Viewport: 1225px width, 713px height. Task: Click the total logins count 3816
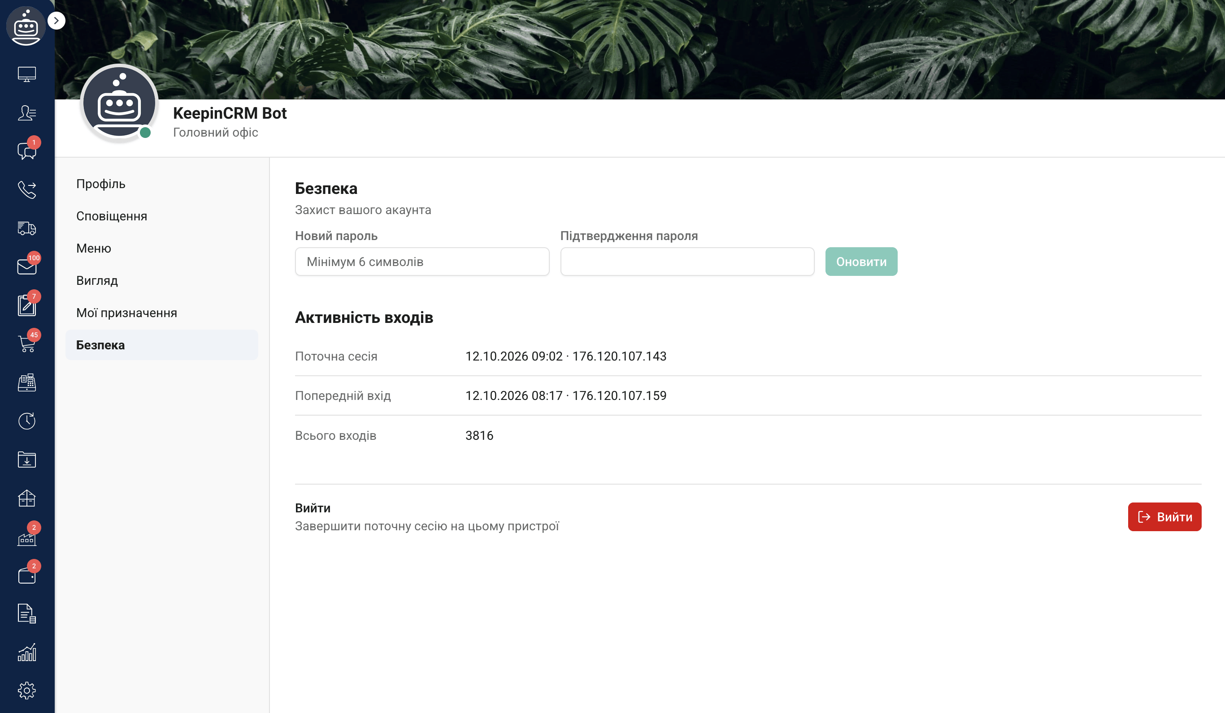pos(479,435)
